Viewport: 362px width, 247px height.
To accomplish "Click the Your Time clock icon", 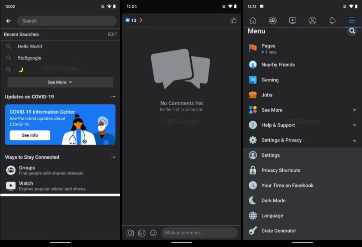I will click(253, 185).
